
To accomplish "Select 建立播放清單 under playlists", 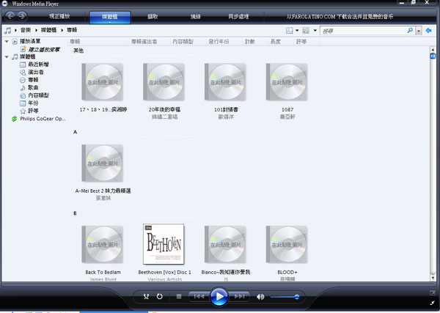I will pyautogui.click(x=44, y=50).
